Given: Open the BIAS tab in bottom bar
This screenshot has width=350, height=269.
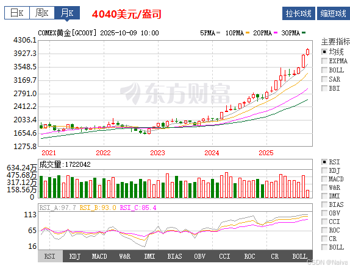Looking at the screenshot, I should click(x=175, y=256).
